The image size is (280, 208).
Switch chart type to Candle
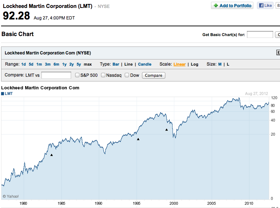click(144, 64)
